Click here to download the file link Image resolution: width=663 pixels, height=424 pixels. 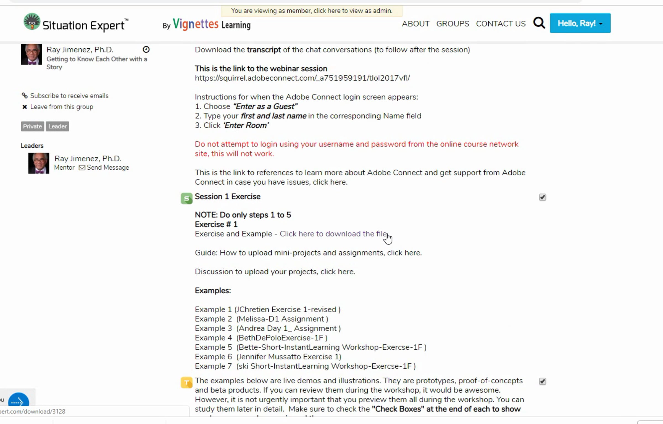pyautogui.click(x=333, y=234)
